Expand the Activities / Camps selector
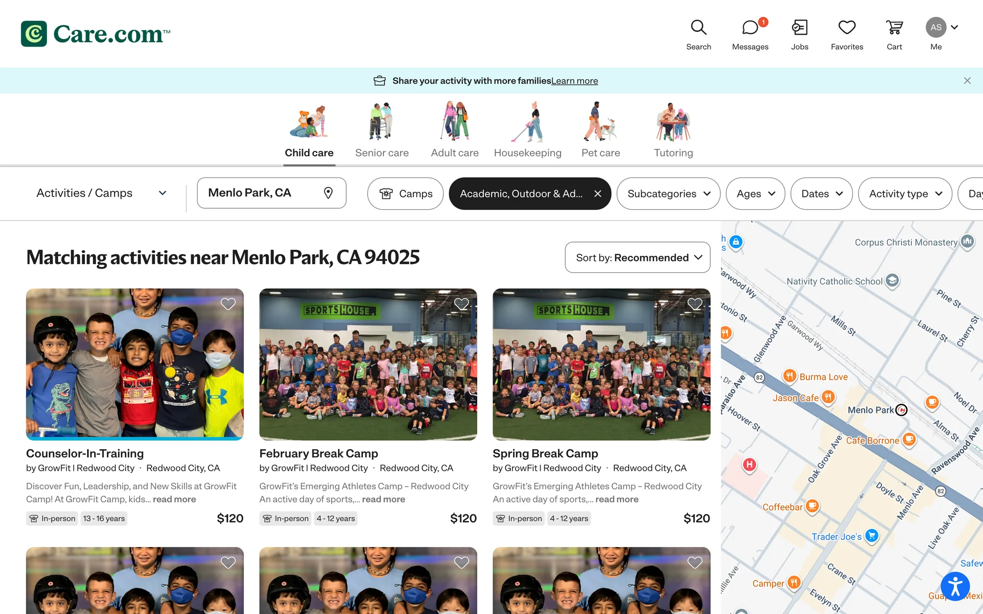Viewport: 983px width, 614px height. pyautogui.click(x=101, y=193)
